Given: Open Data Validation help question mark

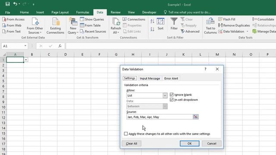Looking at the screenshot, I should (205, 69).
